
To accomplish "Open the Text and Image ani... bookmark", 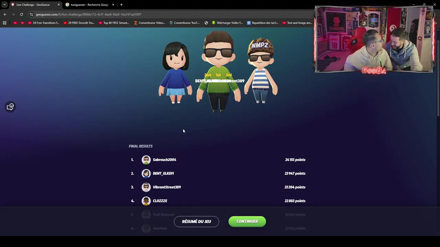I will click(x=297, y=23).
